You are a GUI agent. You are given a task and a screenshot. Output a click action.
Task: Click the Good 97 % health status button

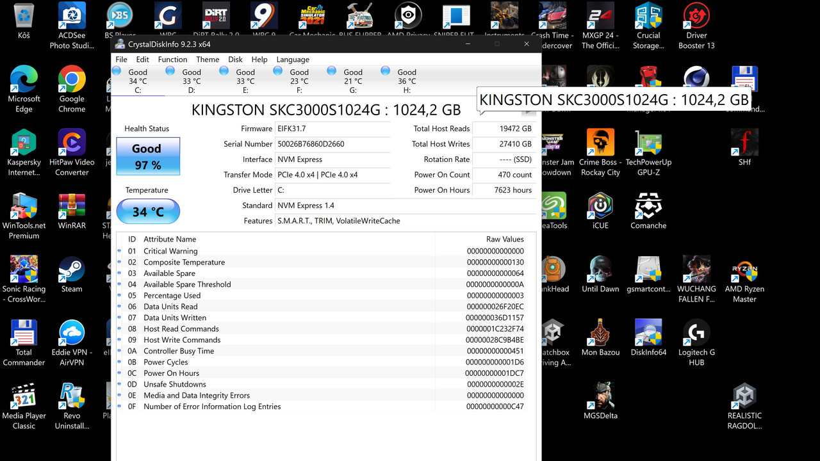(x=148, y=156)
